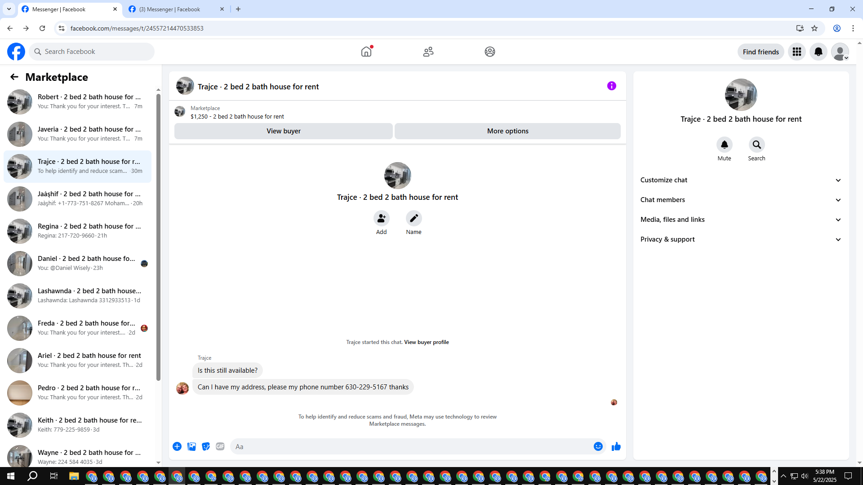Open the Jaàșhif conversation
The width and height of the screenshot is (863, 485).
click(77, 199)
